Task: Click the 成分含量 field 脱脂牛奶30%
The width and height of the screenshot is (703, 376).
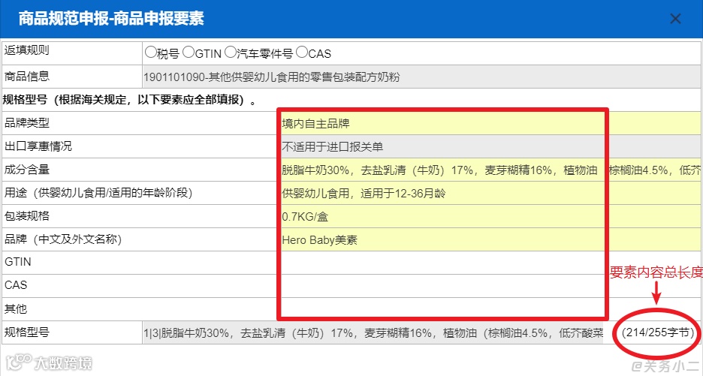Action: pos(490,170)
